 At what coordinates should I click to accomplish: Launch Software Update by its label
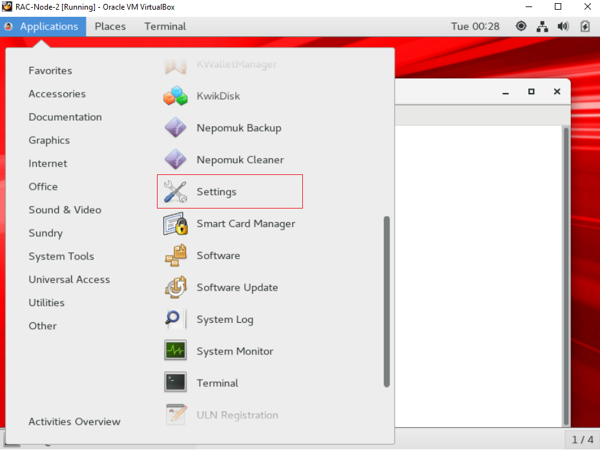pos(237,288)
